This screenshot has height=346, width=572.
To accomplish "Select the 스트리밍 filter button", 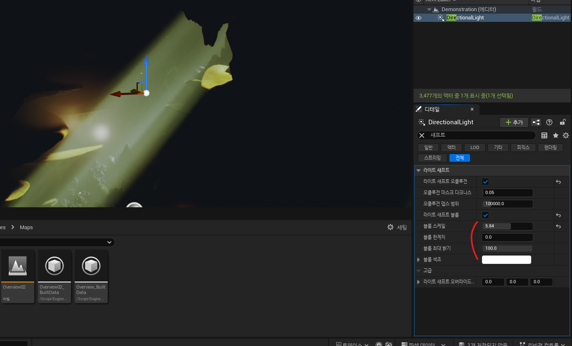I will click(433, 158).
